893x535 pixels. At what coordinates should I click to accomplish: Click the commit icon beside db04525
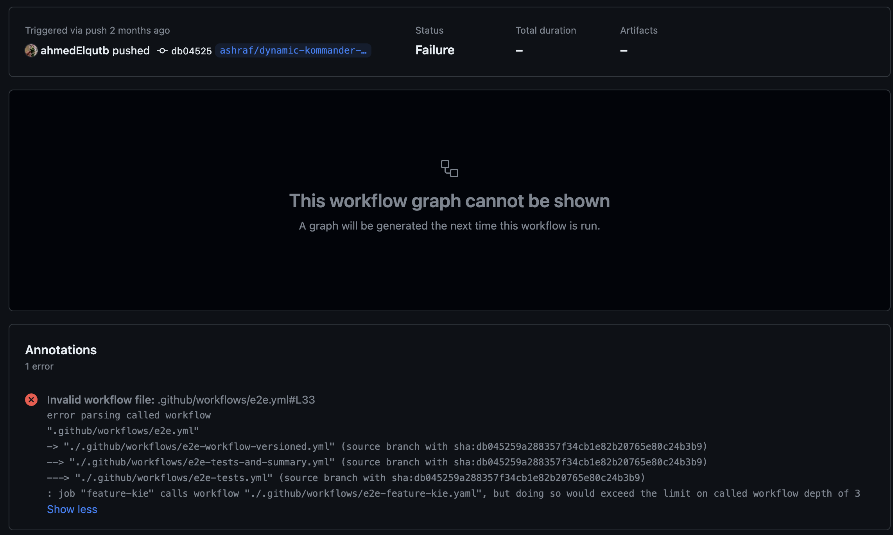[x=162, y=50]
